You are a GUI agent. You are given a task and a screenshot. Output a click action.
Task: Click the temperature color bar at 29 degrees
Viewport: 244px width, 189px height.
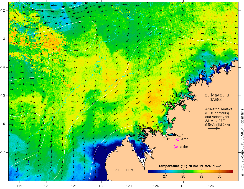pyautogui.click(x=201, y=171)
